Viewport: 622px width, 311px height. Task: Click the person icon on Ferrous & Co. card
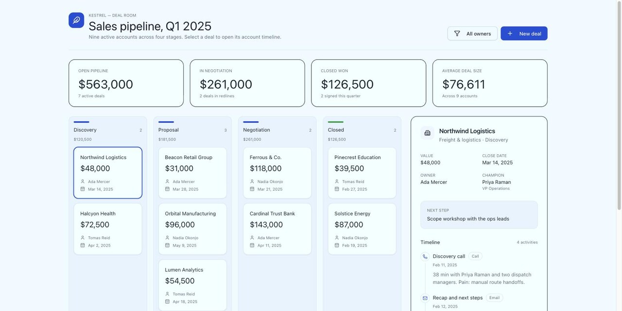point(252,181)
